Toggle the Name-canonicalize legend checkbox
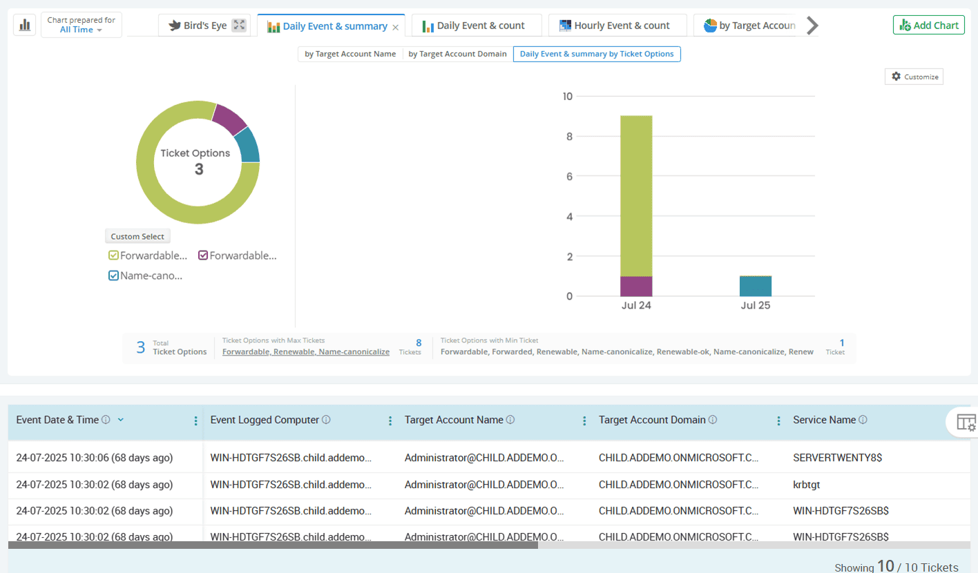Image resolution: width=978 pixels, height=573 pixels. click(114, 275)
